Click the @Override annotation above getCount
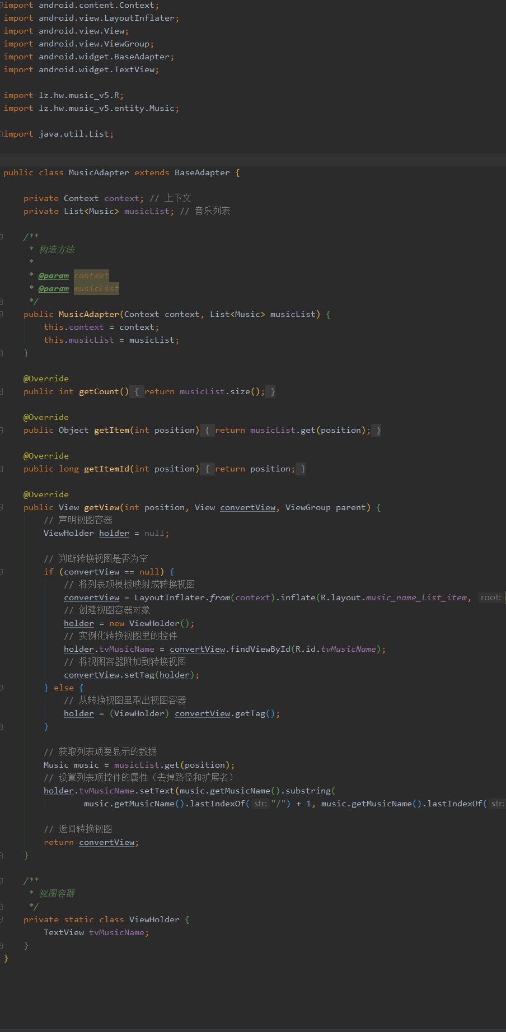Viewport: 506px width, 1032px height. (46, 379)
